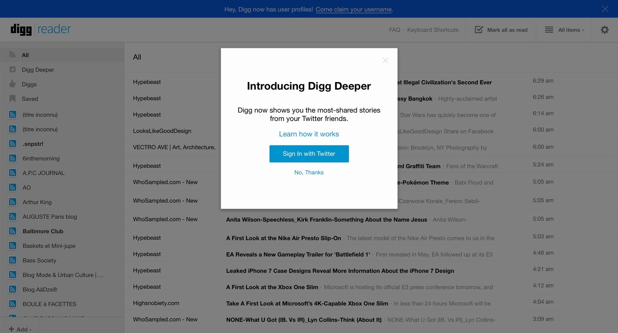Dismiss the Digg Deeper dialog with X

385,61
